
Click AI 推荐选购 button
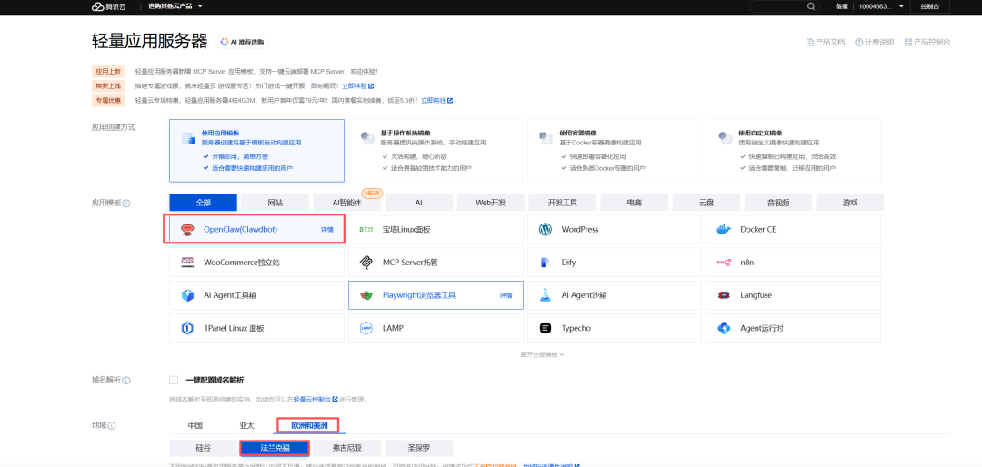tap(243, 42)
